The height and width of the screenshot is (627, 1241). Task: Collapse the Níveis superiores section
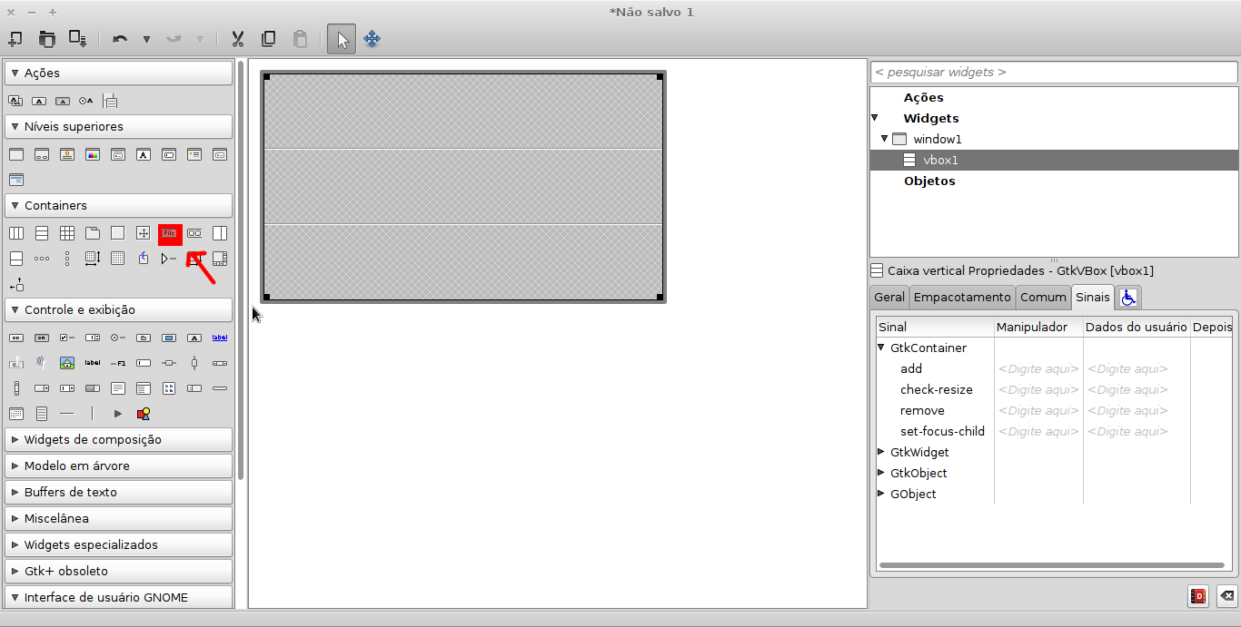[x=119, y=126]
